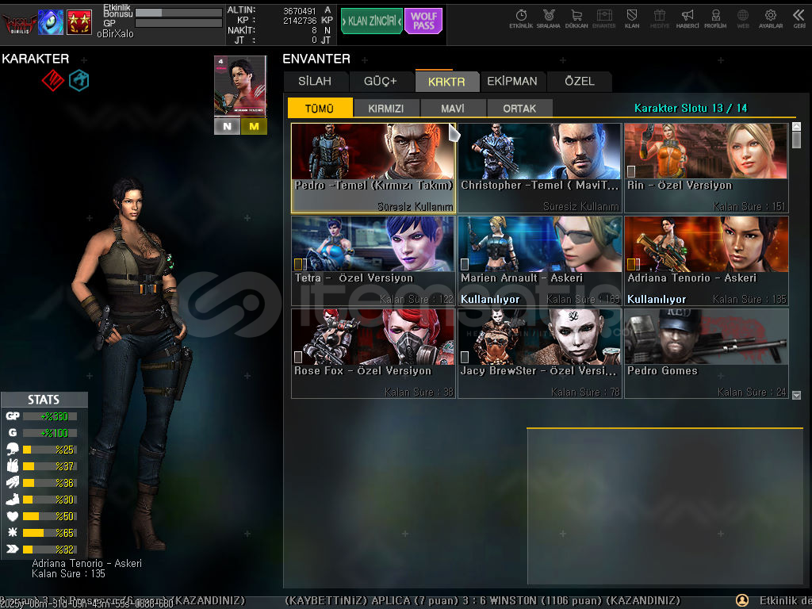Open the Wolf Pass button

pyautogui.click(x=423, y=21)
